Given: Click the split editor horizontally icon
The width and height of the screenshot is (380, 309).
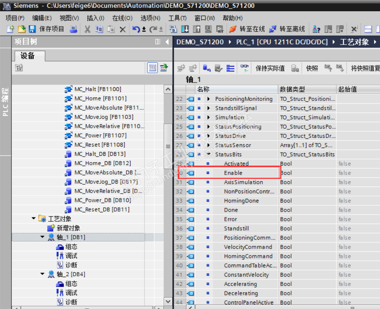Looking at the screenshot, I should tap(368, 29).
